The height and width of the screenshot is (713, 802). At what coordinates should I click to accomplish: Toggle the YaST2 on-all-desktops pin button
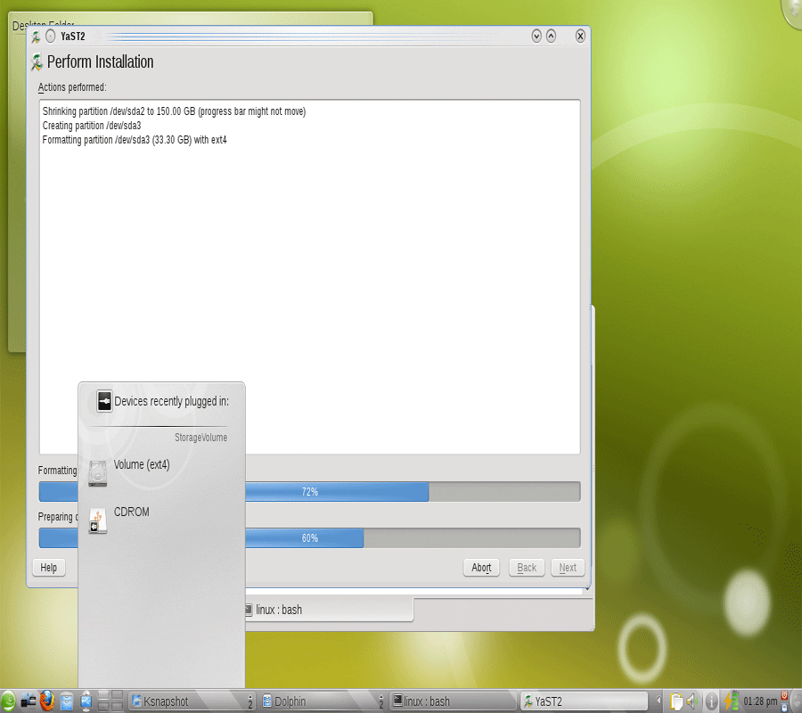point(51,37)
